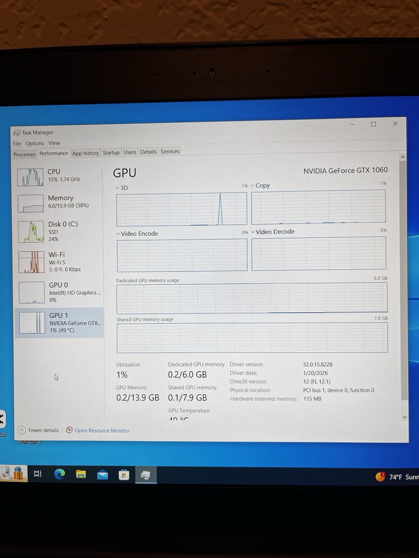The width and height of the screenshot is (419, 558).
Task: Open the Mail app from the taskbar
Action: click(x=102, y=475)
